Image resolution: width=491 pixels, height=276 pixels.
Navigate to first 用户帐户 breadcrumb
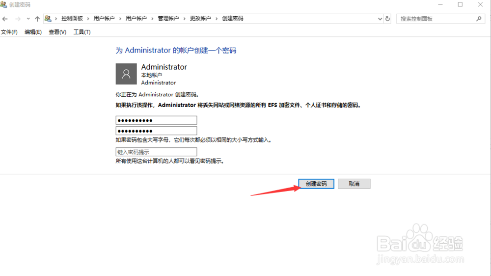click(x=104, y=19)
